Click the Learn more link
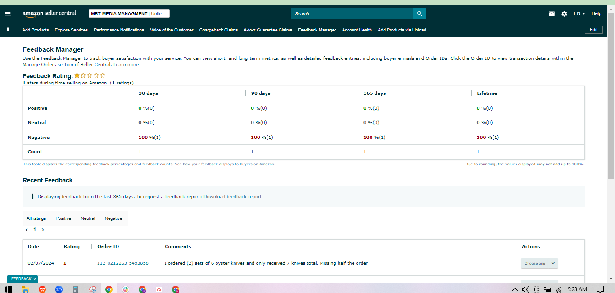 [126, 64]
